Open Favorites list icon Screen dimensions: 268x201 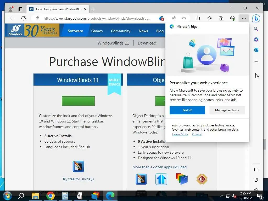click(x=209, y=18)
